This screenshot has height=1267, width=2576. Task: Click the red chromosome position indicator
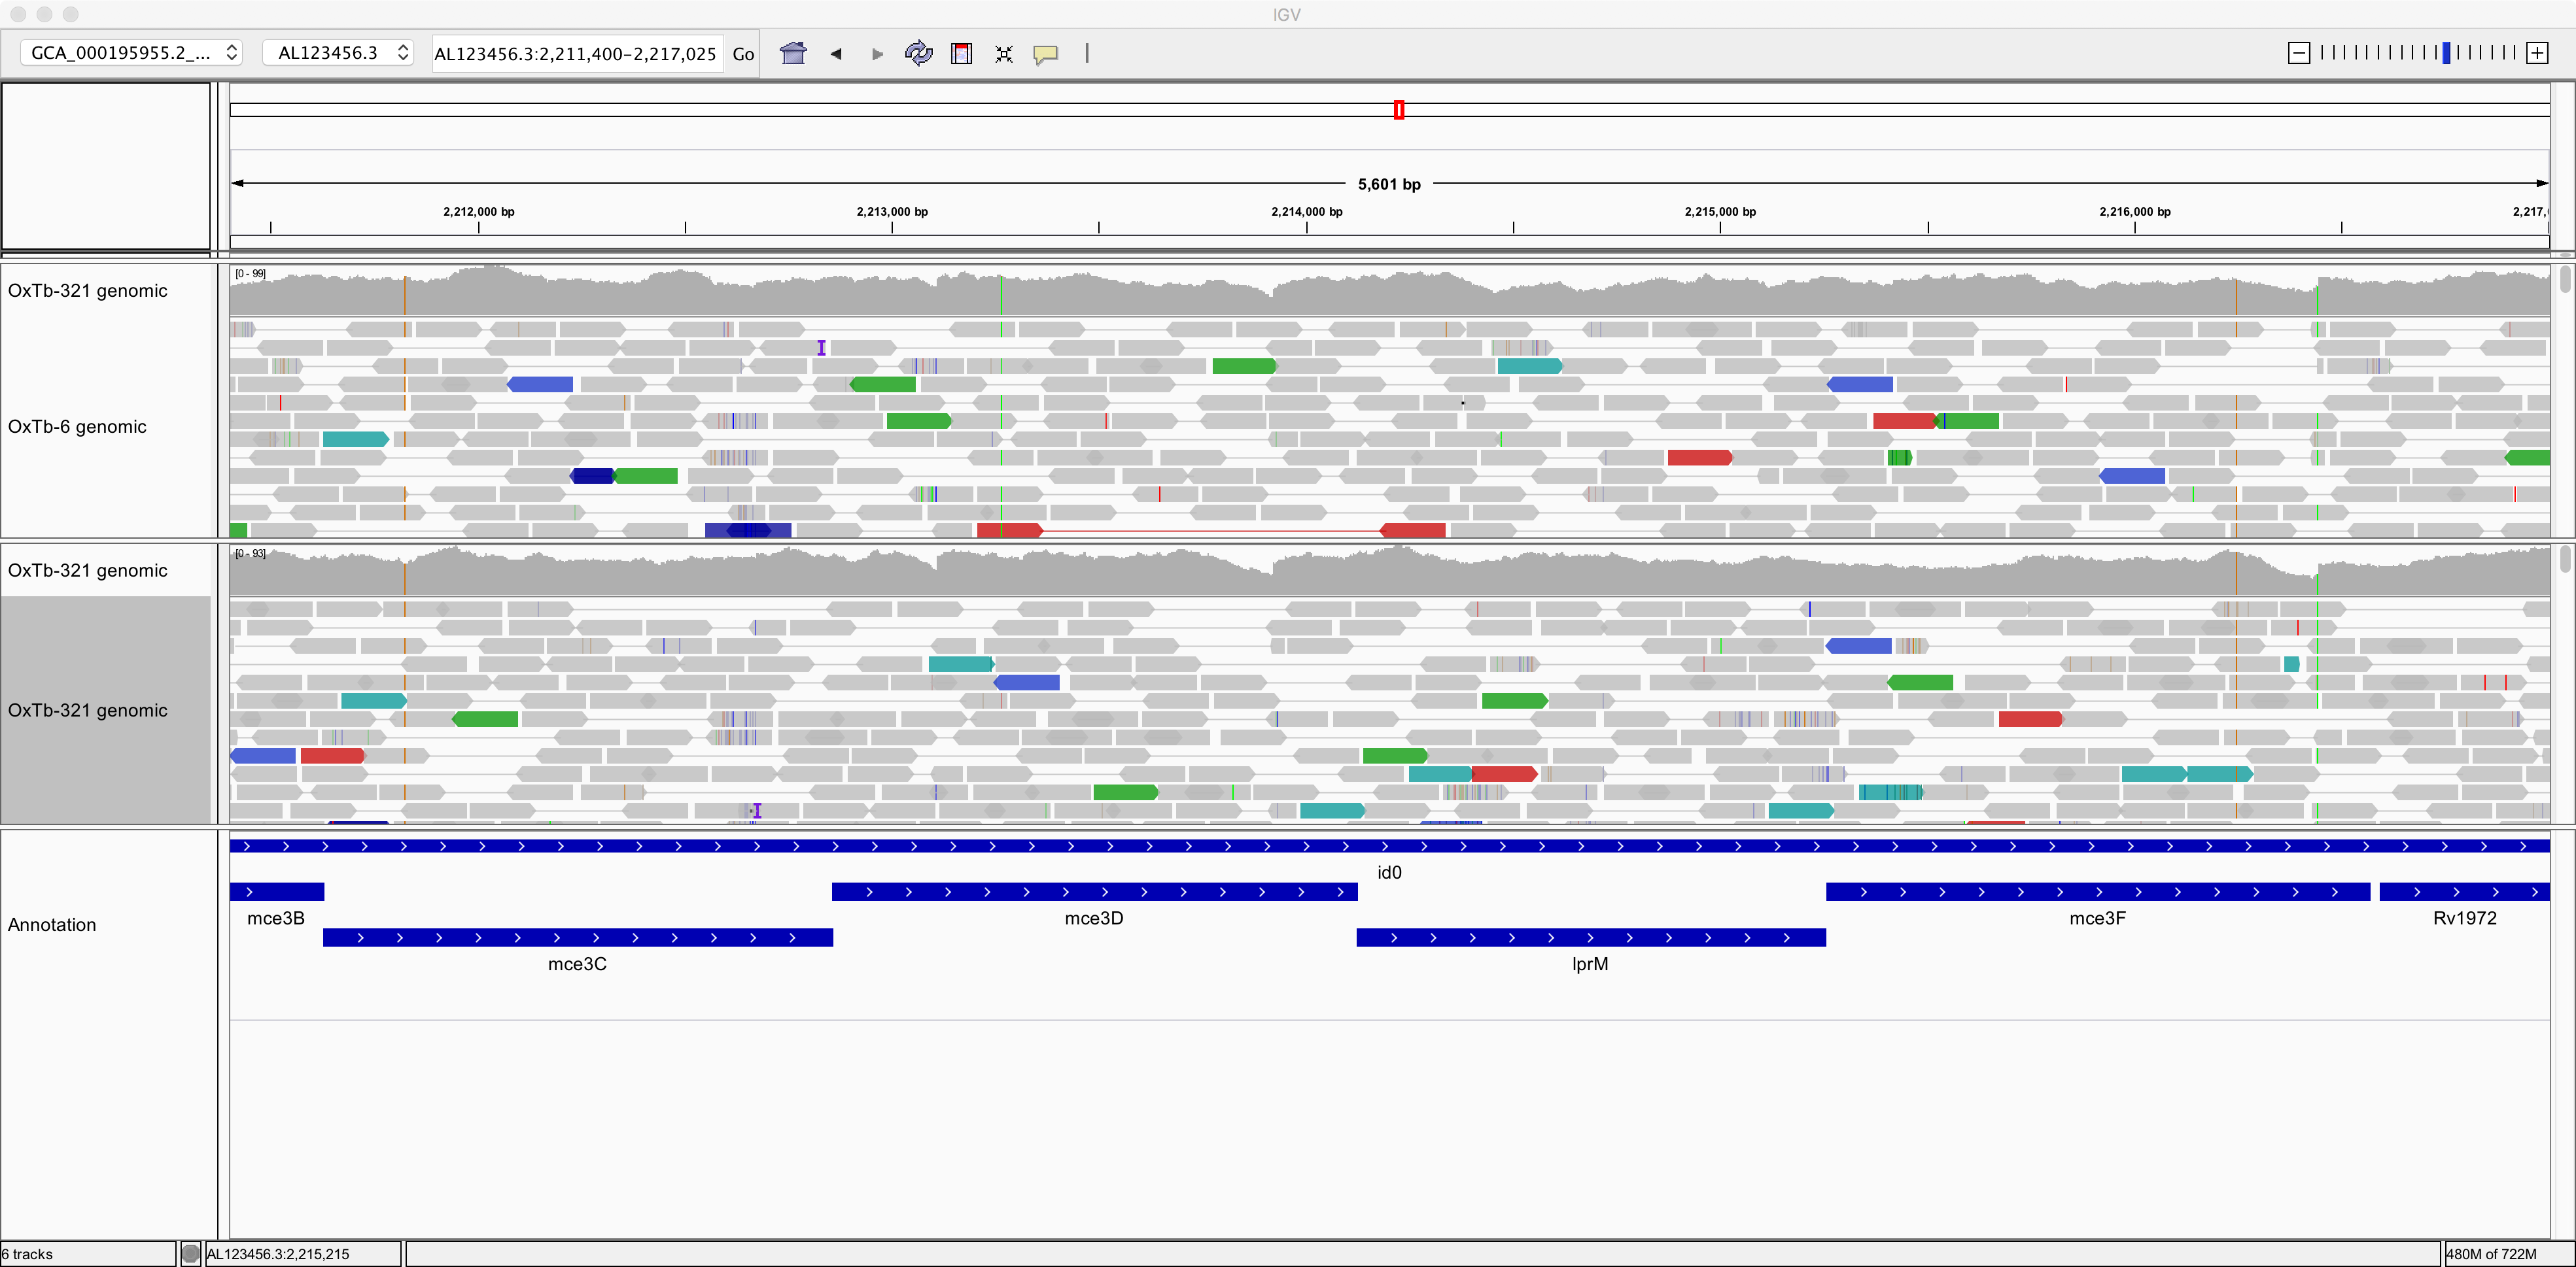pyautogui.click(x=1399, y=110)
